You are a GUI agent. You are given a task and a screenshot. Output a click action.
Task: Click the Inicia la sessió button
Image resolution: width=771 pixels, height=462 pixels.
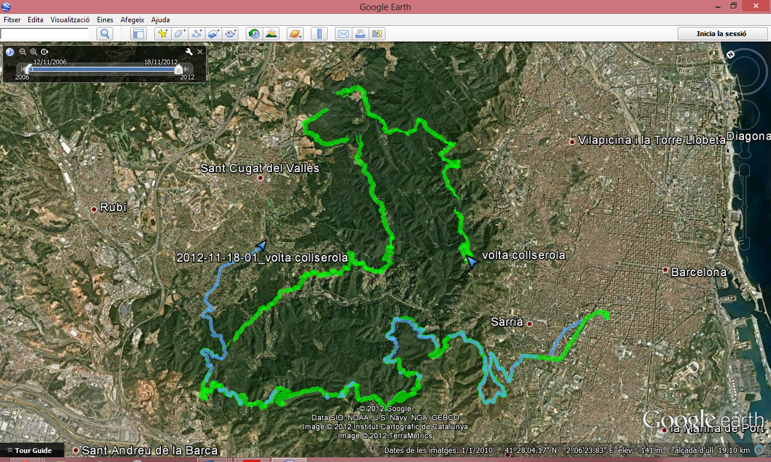pyautogui.click(x=722, y=34)
